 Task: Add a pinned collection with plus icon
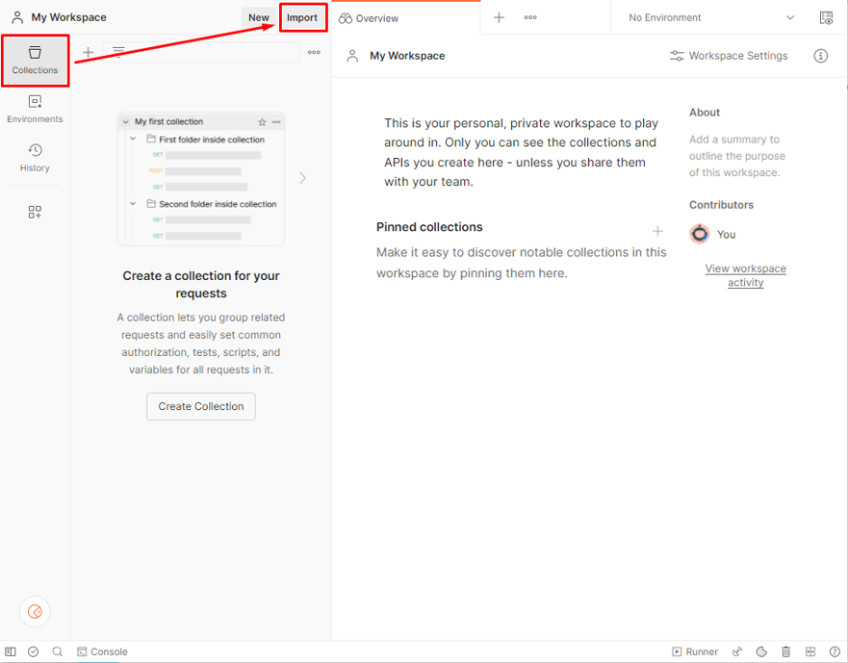(x=657, y=232)
